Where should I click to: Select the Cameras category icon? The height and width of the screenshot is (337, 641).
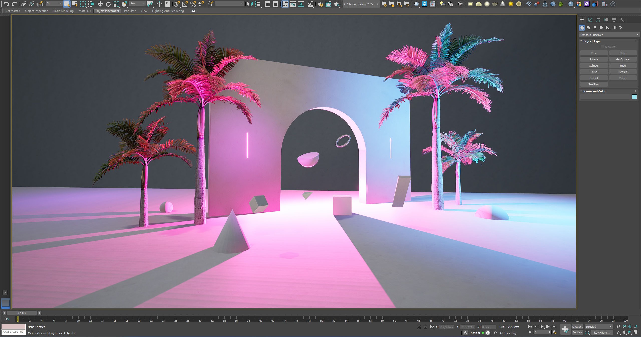[601, 28]
